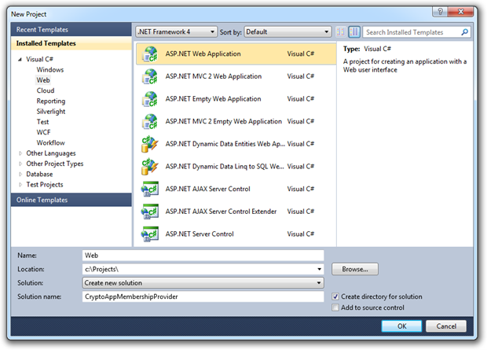Viewport: 487px width, 350px height.
Task: Click the ASP.NET Server Control icon
Action: tap(150, 234)
